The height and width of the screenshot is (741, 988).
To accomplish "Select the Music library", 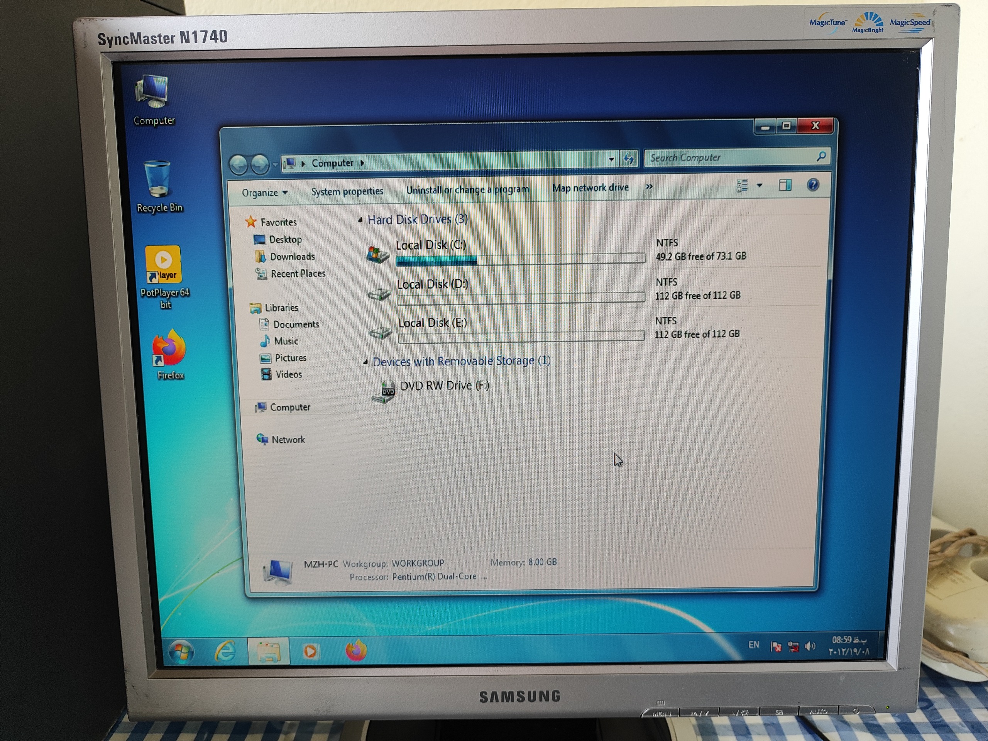I will (286, 341).
